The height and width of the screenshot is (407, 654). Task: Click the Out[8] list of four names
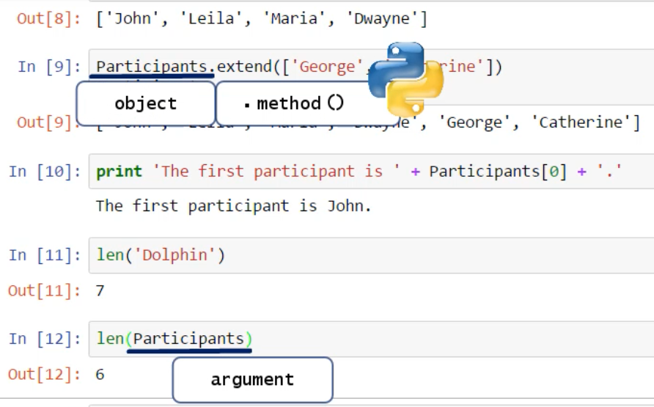point(262,18)
